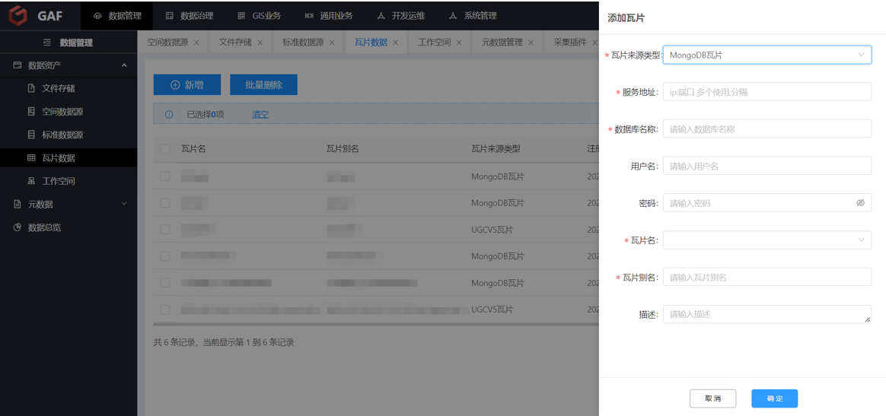Click the 数据资产 sidebar icon
Image resolution: width=886 pixels, height=416 pixels.
pos(17,65)
